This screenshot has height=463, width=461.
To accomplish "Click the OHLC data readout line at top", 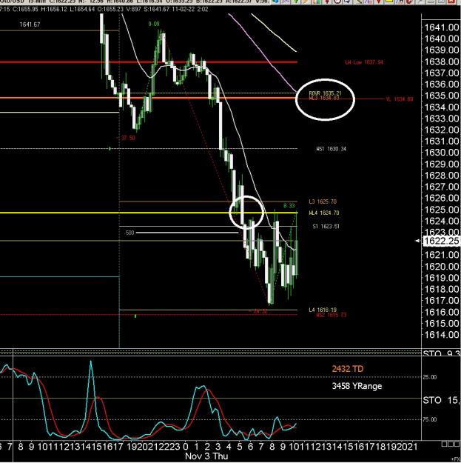I will [104, 9].
